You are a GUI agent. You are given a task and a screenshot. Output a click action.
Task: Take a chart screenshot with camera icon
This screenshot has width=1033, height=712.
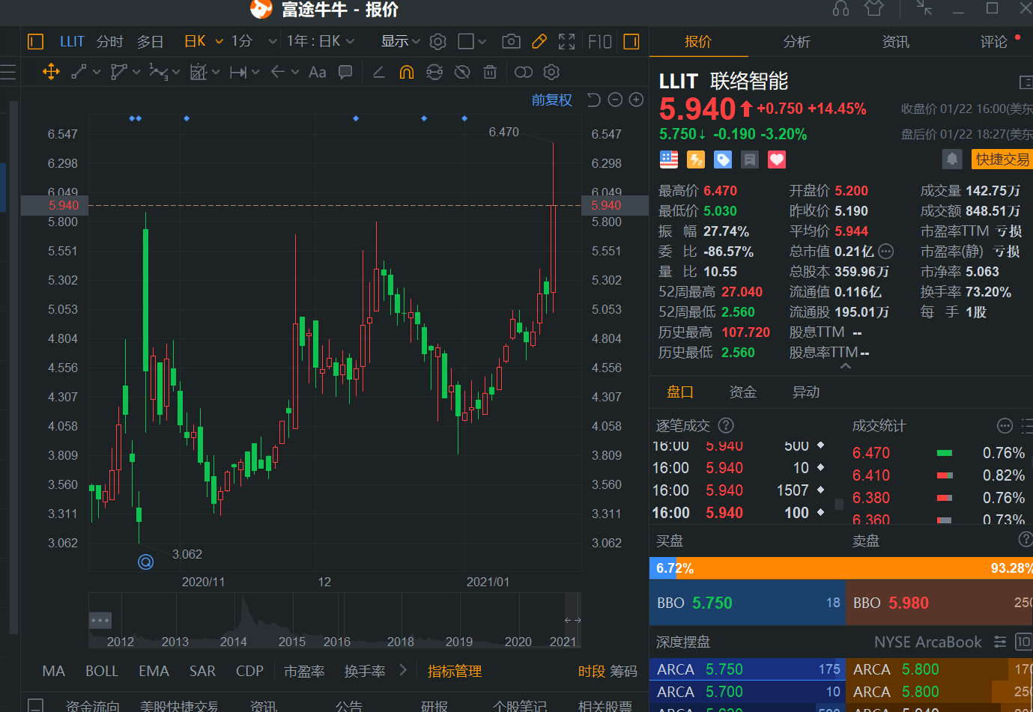tap(511, 41)
